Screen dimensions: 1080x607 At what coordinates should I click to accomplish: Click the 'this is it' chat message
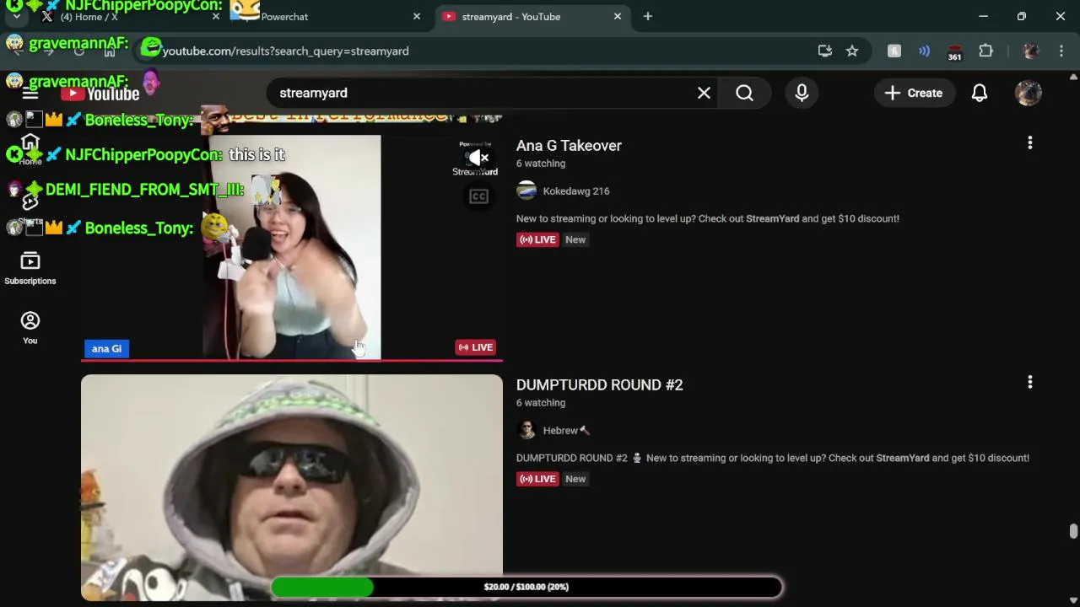pos(256,155)
